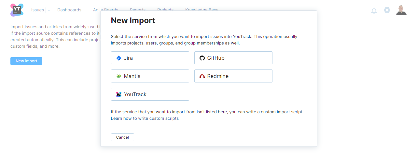
Task: Choose YouTrack as import source
Action: 150,94
